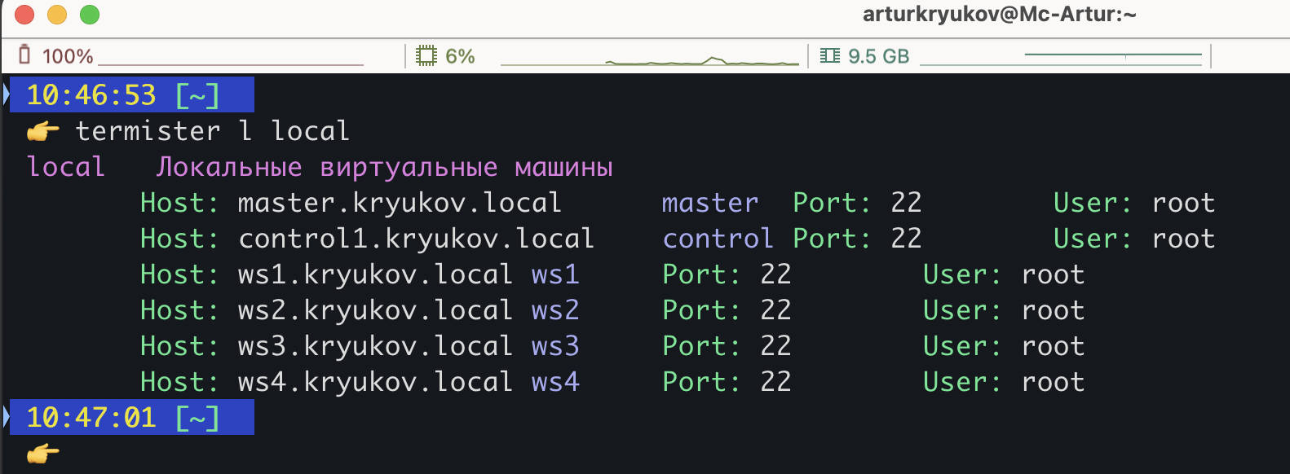
Task: Click the alias control
Action: [718, 239]
